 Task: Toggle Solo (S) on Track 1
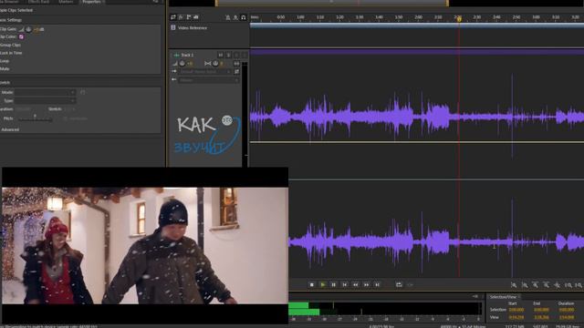(229, 55)
